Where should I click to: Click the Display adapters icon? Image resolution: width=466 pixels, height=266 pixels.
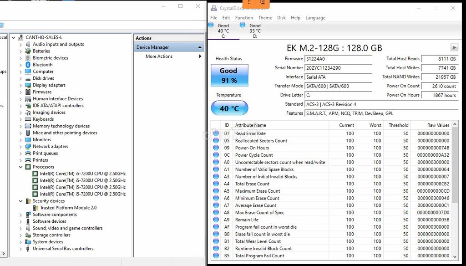click(28, 85)
